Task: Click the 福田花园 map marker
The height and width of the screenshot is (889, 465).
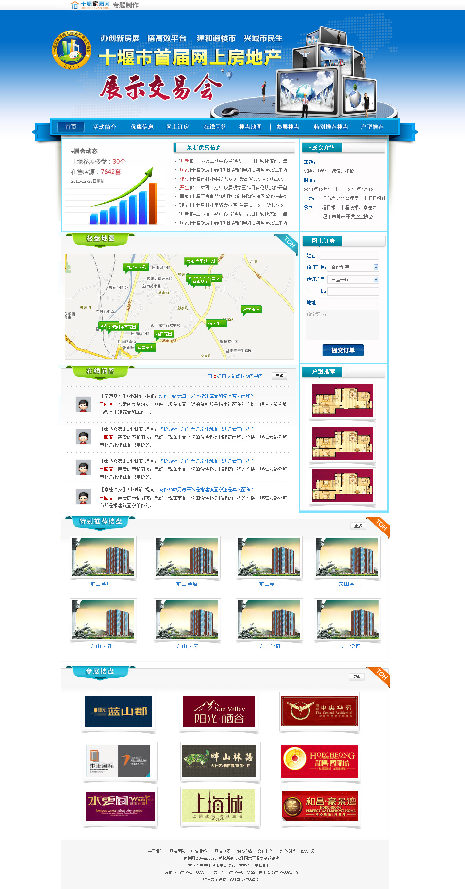Action: click(164, 334)
